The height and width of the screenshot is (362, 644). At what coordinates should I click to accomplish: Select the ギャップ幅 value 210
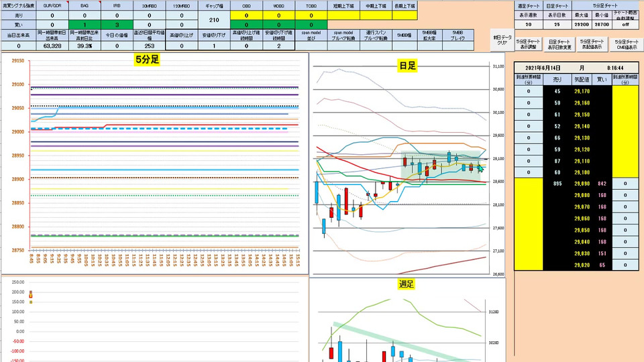click(214, 19)
